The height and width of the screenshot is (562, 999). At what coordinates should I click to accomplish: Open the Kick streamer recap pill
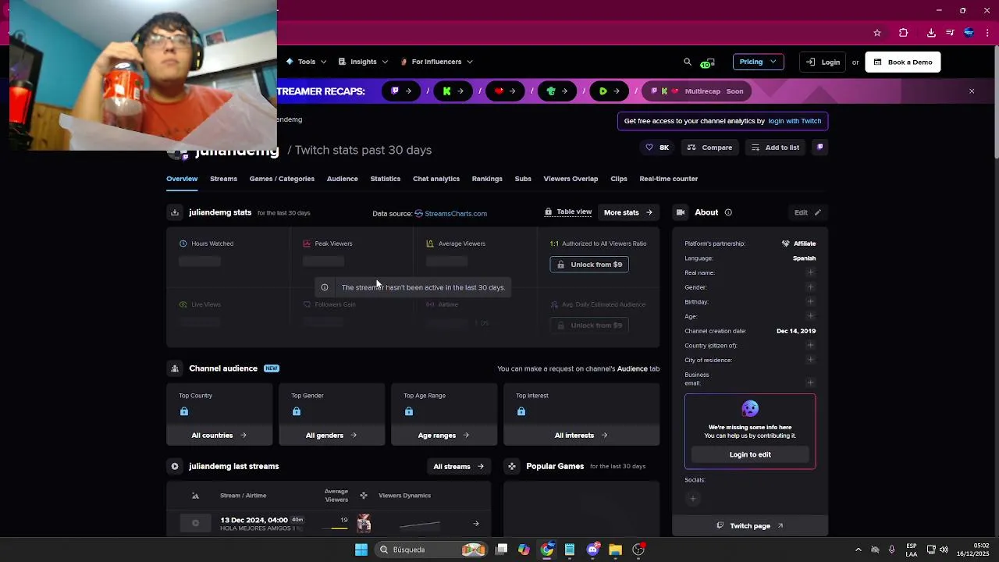tap(453, 91)
